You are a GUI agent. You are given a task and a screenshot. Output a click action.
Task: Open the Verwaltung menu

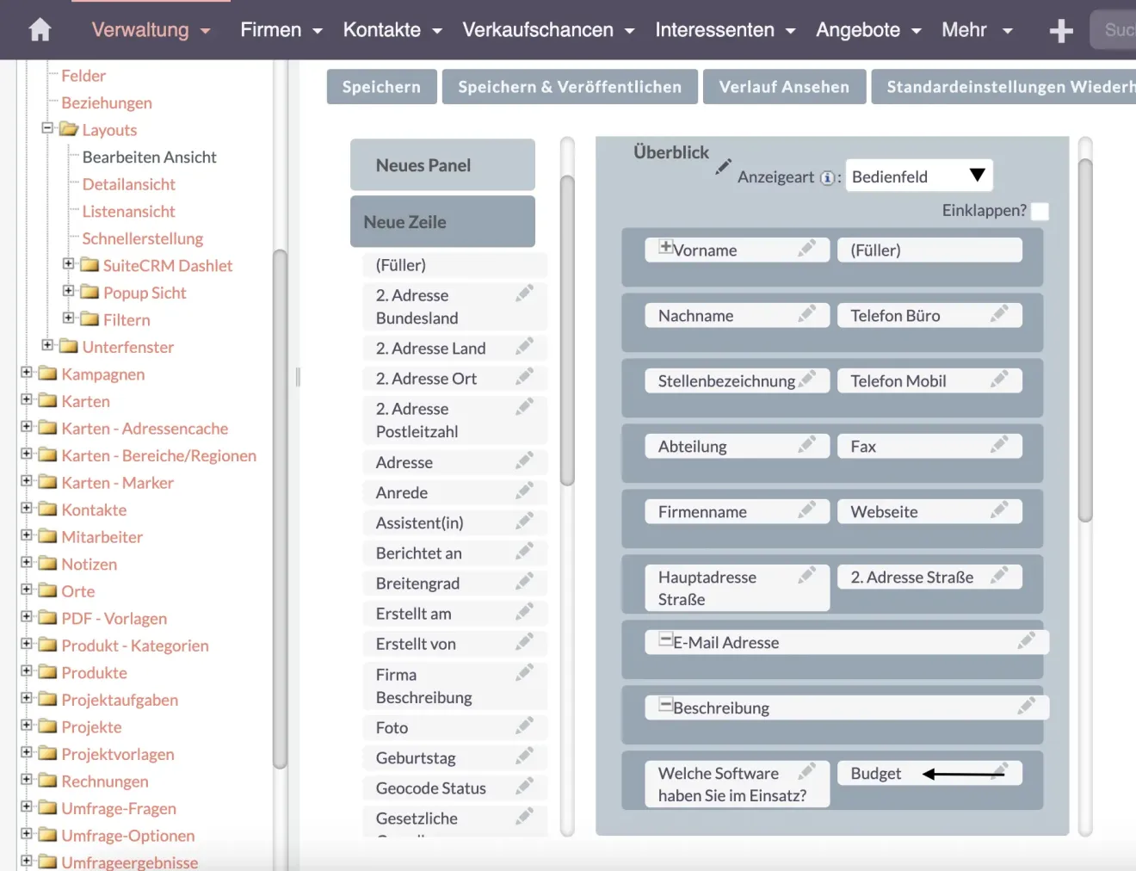151,30
